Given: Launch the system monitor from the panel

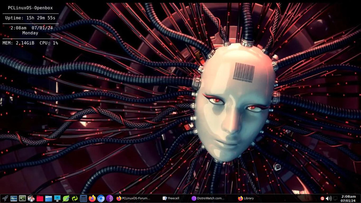Looking at the screenshot, I should pyautogui.click(x=14, y=198).
